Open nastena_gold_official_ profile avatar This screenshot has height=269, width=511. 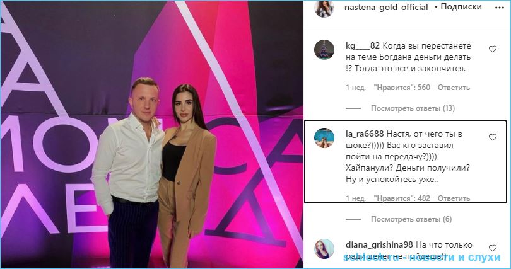tap(324, 9)
